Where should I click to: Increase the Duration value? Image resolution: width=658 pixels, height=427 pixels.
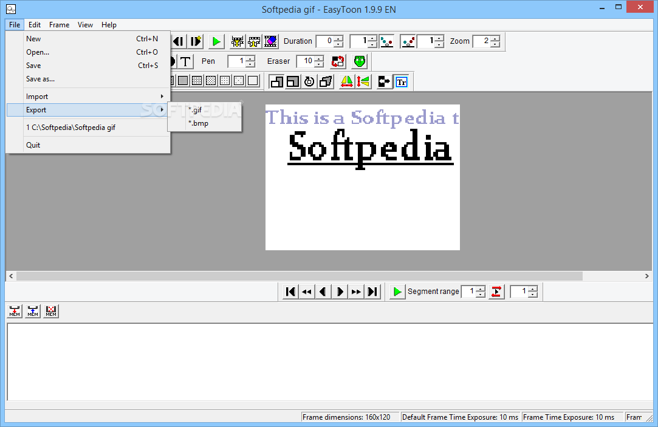[338, 38]
